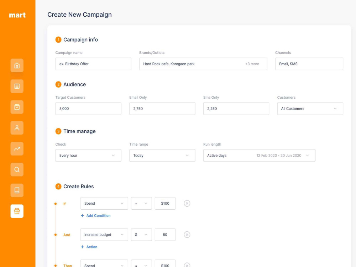Open the document list sidebar icon

coord(17,86)
